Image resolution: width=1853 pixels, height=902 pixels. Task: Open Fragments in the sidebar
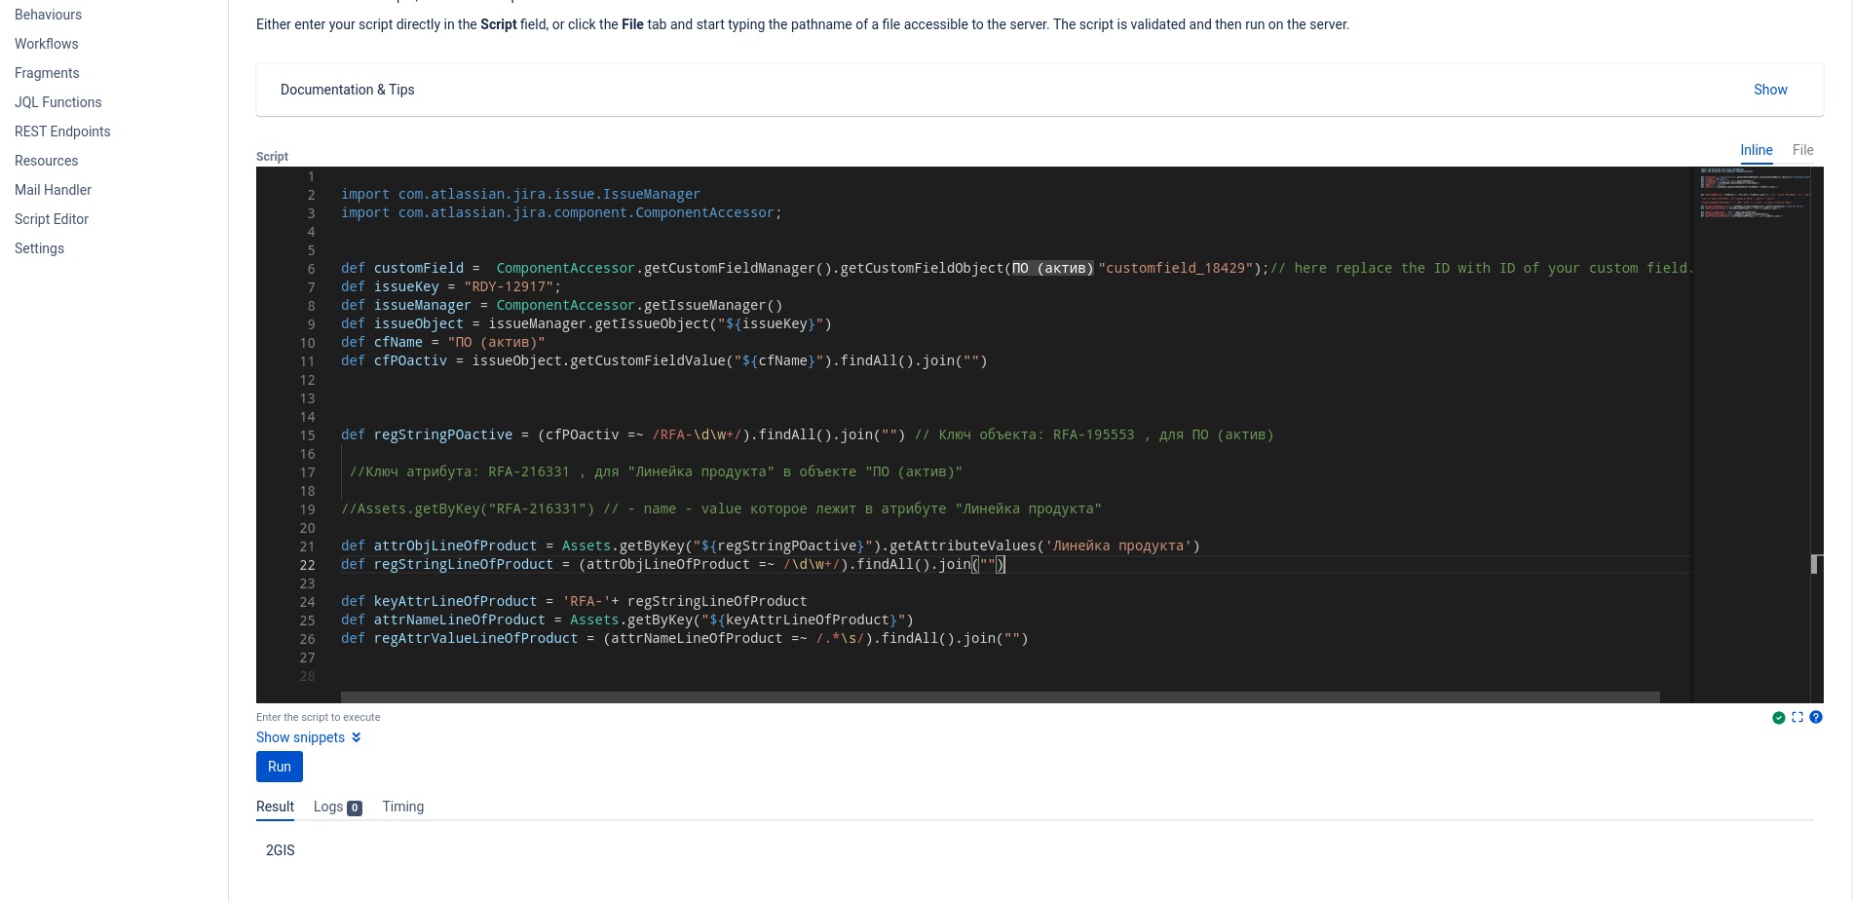tap(47, 73)
